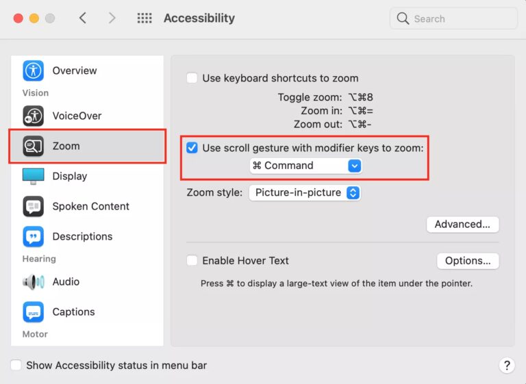
Task: Enable keyboard shortcuts to zoom checkbox
Action: click(192, 78)
